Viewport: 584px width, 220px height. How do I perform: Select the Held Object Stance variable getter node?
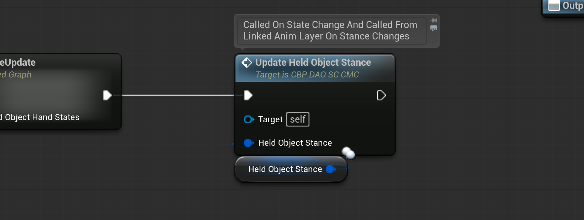285,170
